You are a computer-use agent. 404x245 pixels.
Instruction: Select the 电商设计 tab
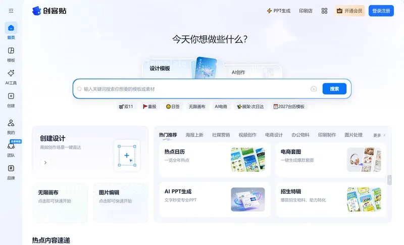[x=274, y=135]
